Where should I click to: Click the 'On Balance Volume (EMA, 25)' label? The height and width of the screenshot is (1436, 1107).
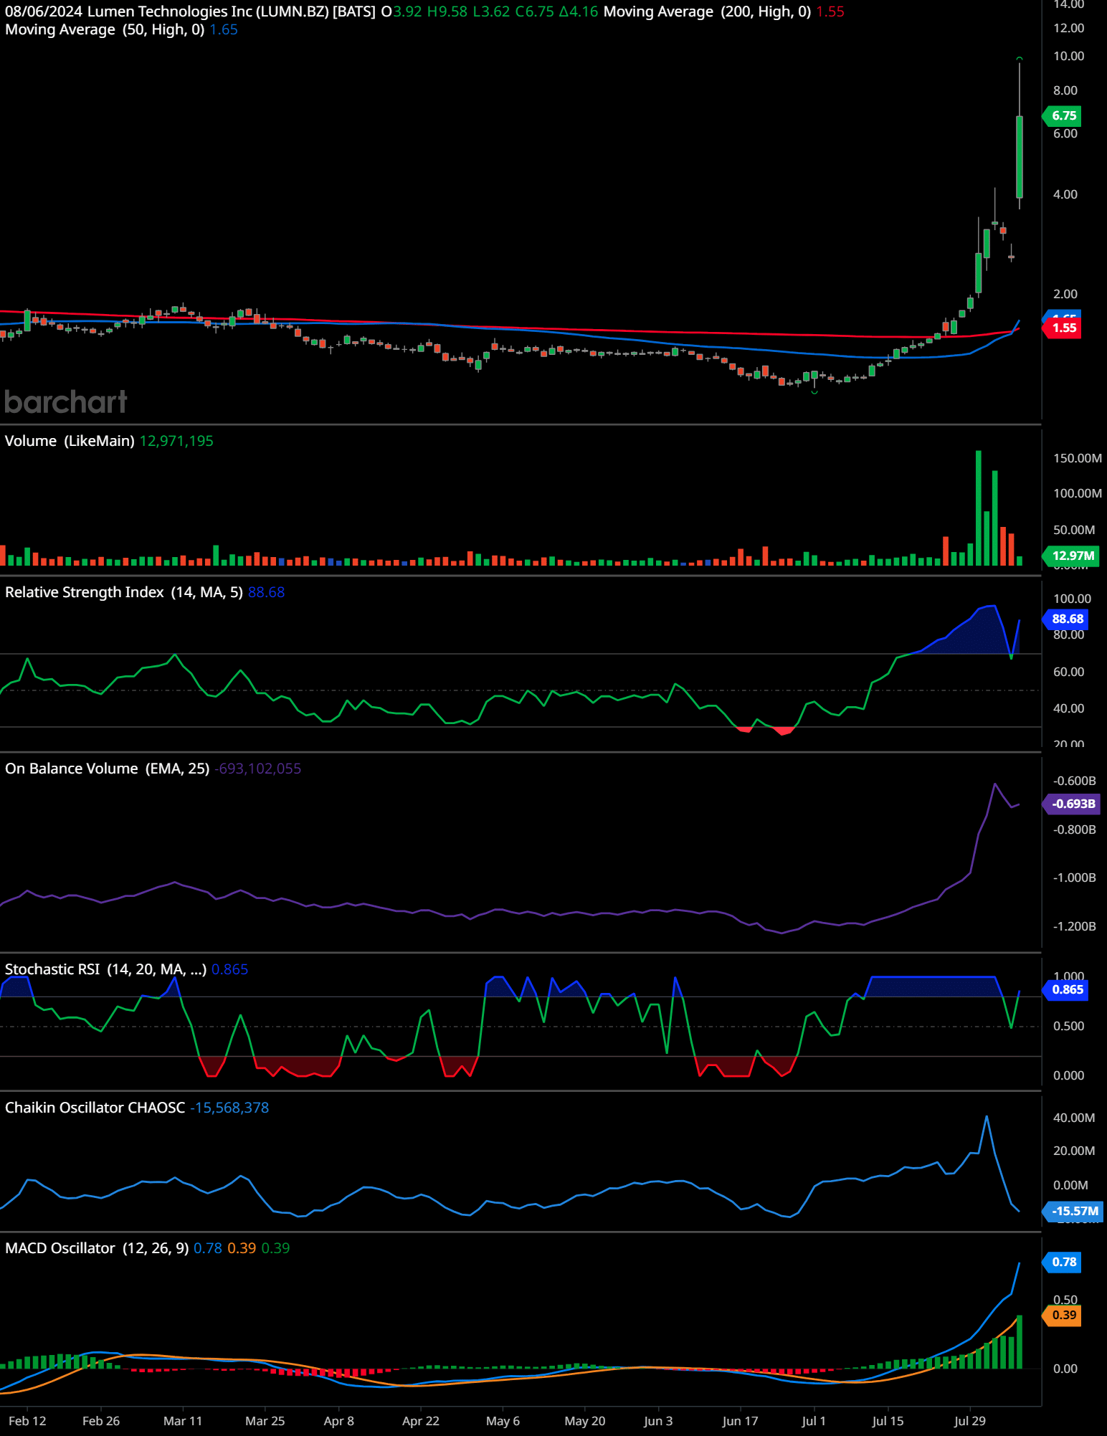click(108, 769)
